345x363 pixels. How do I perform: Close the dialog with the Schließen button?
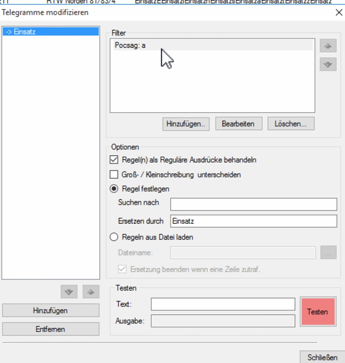point(322,357)
